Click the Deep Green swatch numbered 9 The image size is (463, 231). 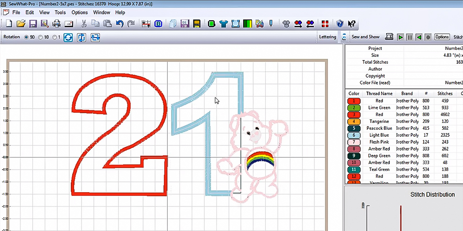tap(354, 156)
